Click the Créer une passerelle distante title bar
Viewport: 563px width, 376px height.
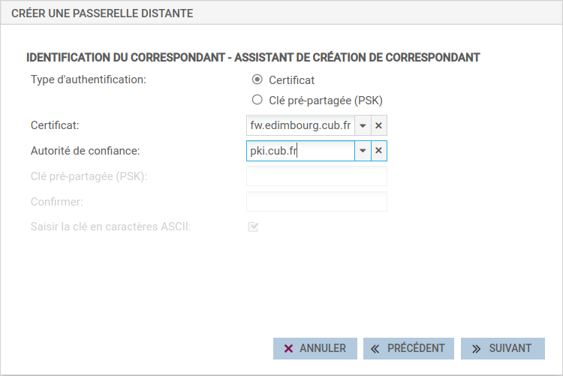point(281,14)
